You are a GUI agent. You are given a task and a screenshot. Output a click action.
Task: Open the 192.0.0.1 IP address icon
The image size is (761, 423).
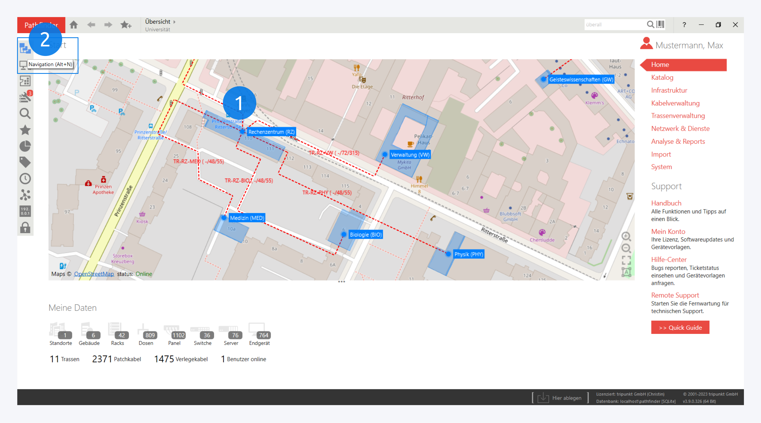tap(25, 211)
